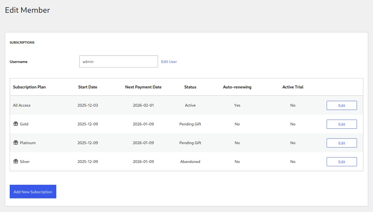Click the Active Trial column header
The width and height of the screenshot is (373, 212).
(x=293, y=87)
